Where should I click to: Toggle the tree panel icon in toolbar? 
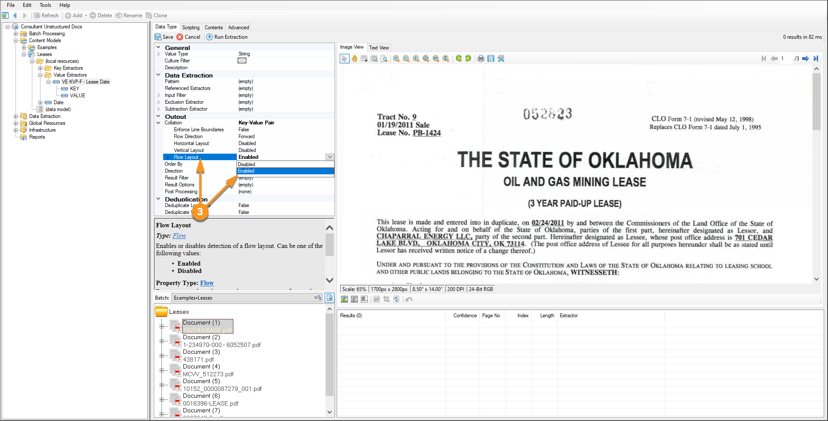pyautogui.click(x=5, y=15)
